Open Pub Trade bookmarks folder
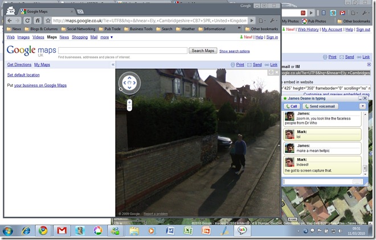Image resolution: width=376 pixels, height=240 pixels. (109, 29)
